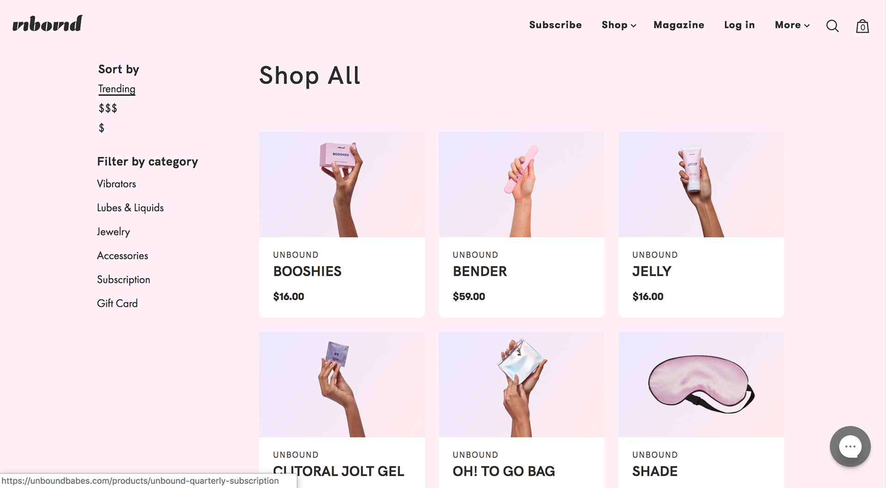This screenshot has width=887, height=488.
Task: Filter by Gift Card category
Action: click(117, 303)
